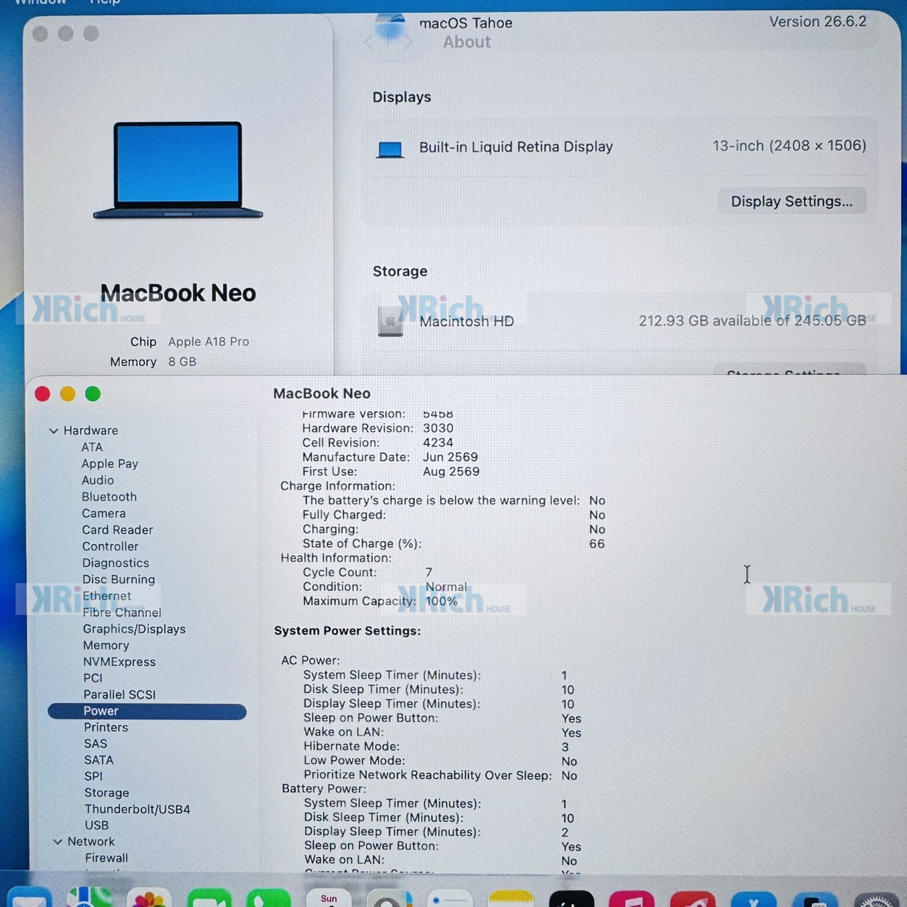The height and width of the screenshot is (907, 907).
Task: Open the Calendar dock icon showing Sun
Action: pyautogui.click(x=328, y=897)
